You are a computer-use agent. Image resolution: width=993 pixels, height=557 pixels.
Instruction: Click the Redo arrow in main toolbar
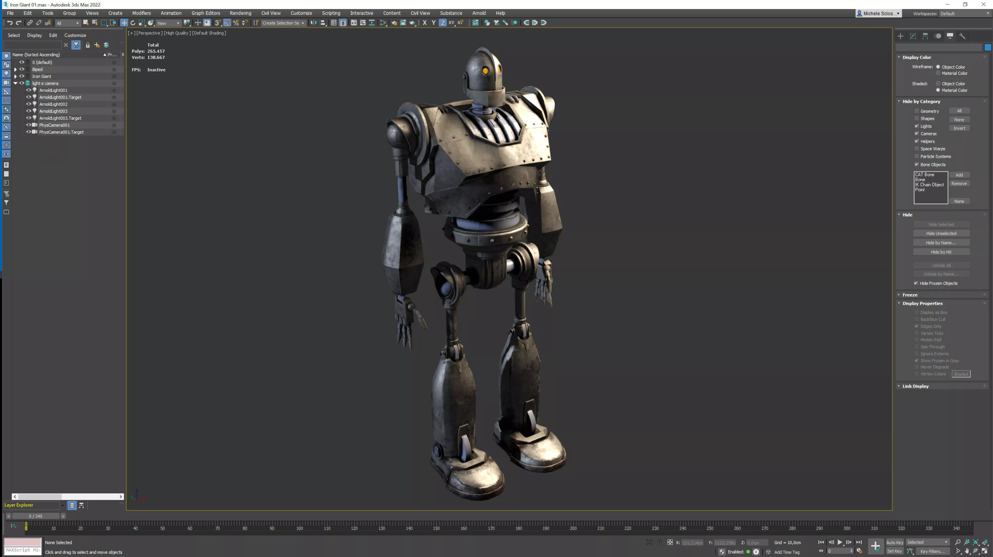pyautogui.click(x=18, y=23)
